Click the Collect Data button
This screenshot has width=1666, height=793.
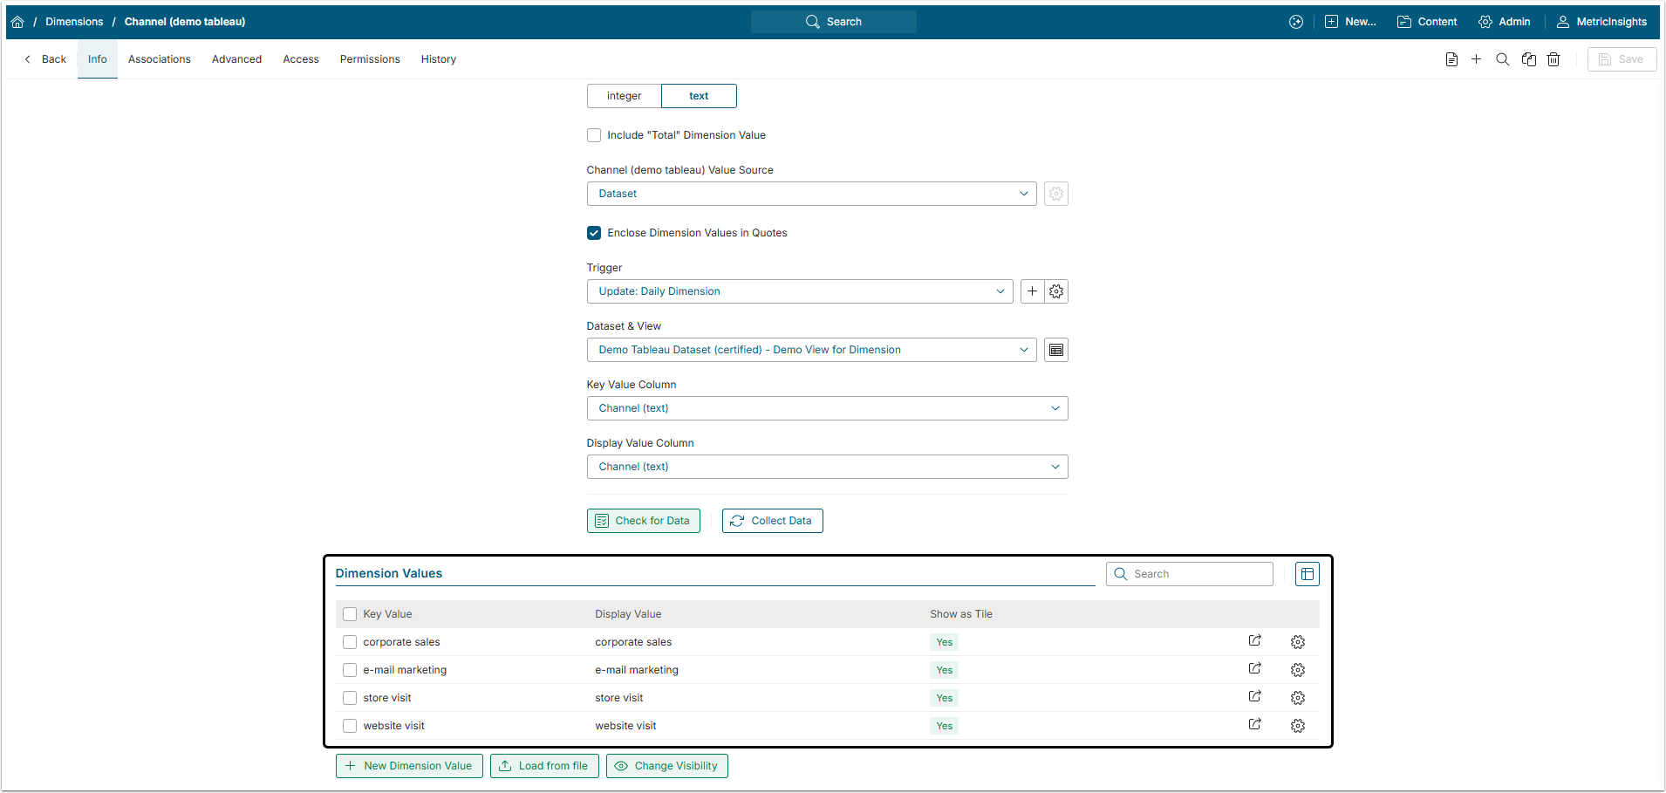point(772,521)
